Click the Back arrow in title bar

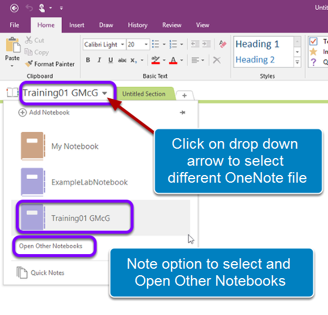click(14, 8)
